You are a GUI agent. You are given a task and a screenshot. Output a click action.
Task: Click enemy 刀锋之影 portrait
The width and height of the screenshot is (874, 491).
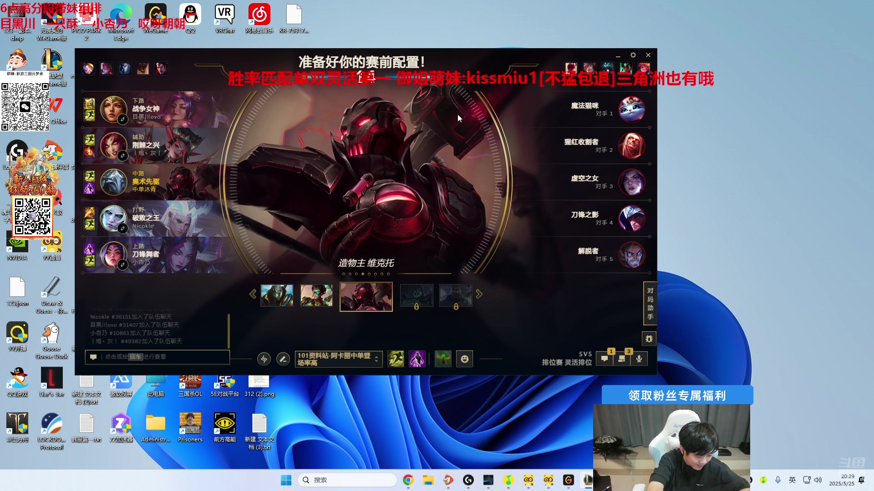pyautogui.click(x=632, y=218)
